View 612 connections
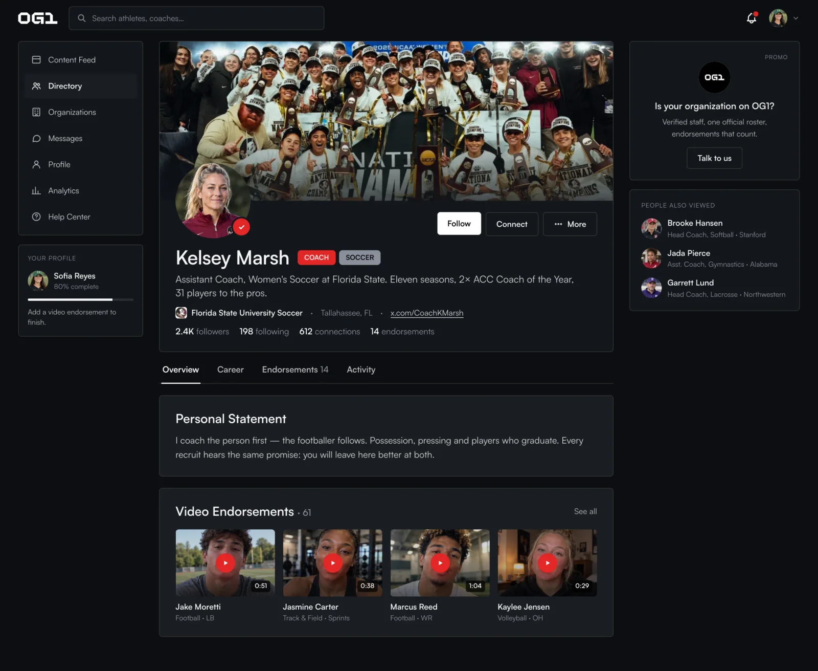Viewport: 818px width, 671px height. coord(329,332)
